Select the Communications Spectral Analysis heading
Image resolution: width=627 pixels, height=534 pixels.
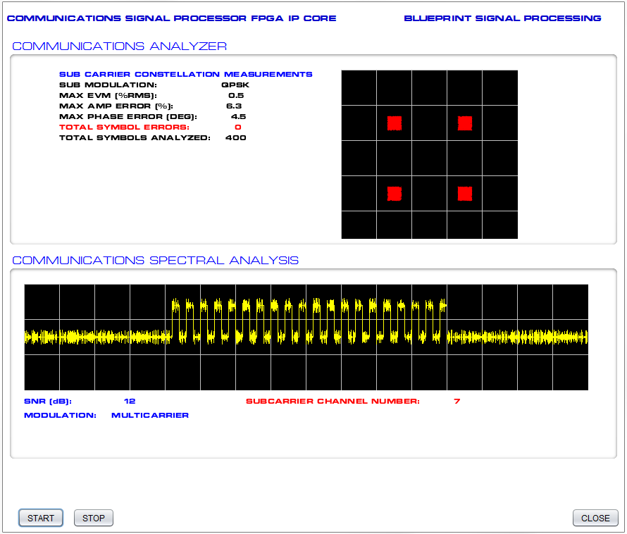click(156, 261)
